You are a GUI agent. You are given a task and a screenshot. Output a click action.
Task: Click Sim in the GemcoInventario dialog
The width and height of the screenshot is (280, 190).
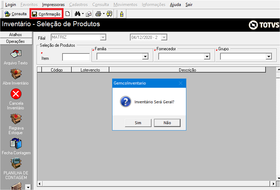pos(138,123)
